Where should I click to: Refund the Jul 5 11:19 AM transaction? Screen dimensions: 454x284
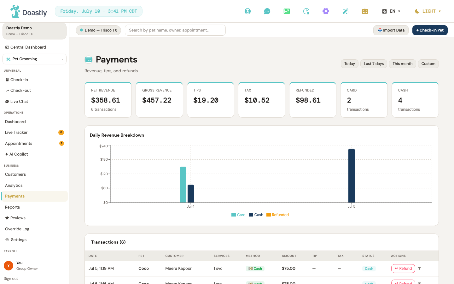point(403,269)
